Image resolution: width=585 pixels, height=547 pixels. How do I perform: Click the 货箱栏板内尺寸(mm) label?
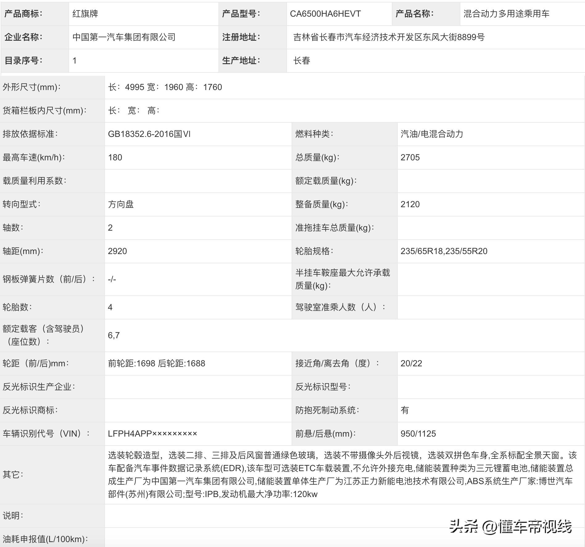45,110
